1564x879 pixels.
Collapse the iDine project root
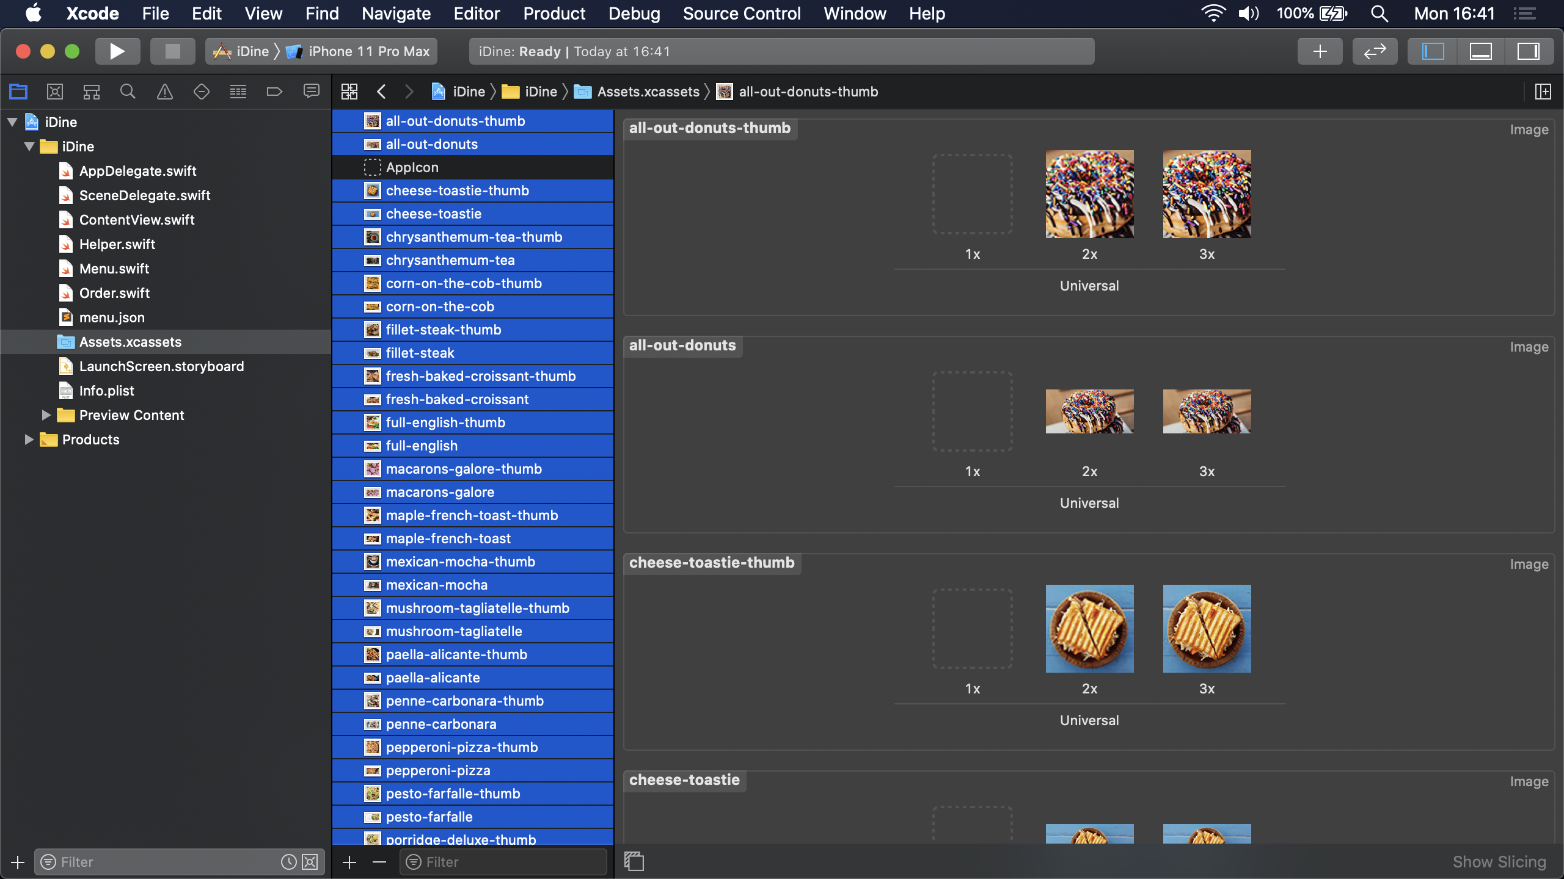point(12,122)
